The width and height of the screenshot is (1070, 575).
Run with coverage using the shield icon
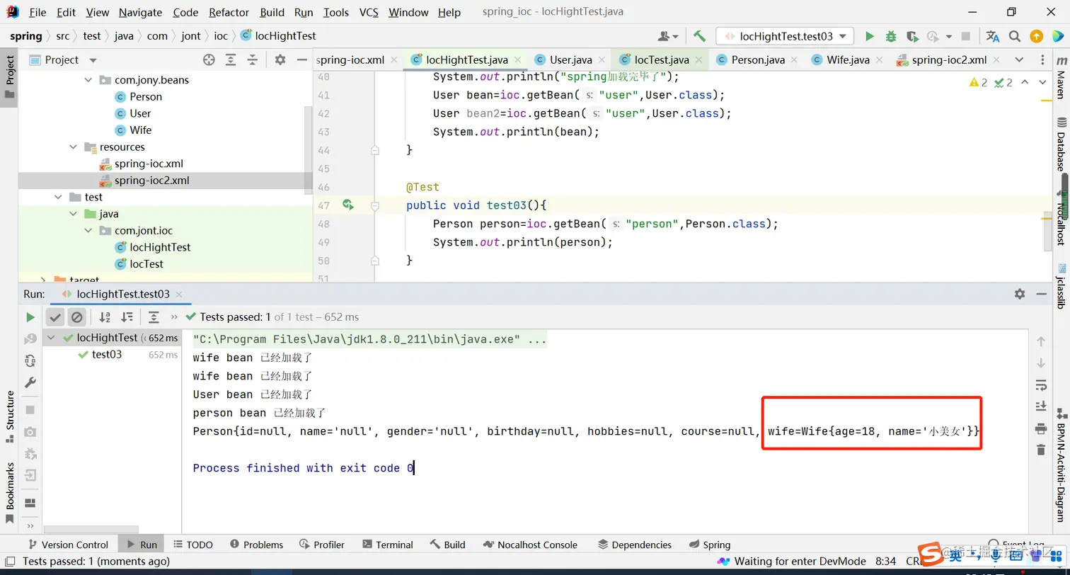[x=912, y=36]
